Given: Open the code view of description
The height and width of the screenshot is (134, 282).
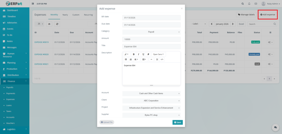Looking at the screenshot, I should (x=162, y=60).
